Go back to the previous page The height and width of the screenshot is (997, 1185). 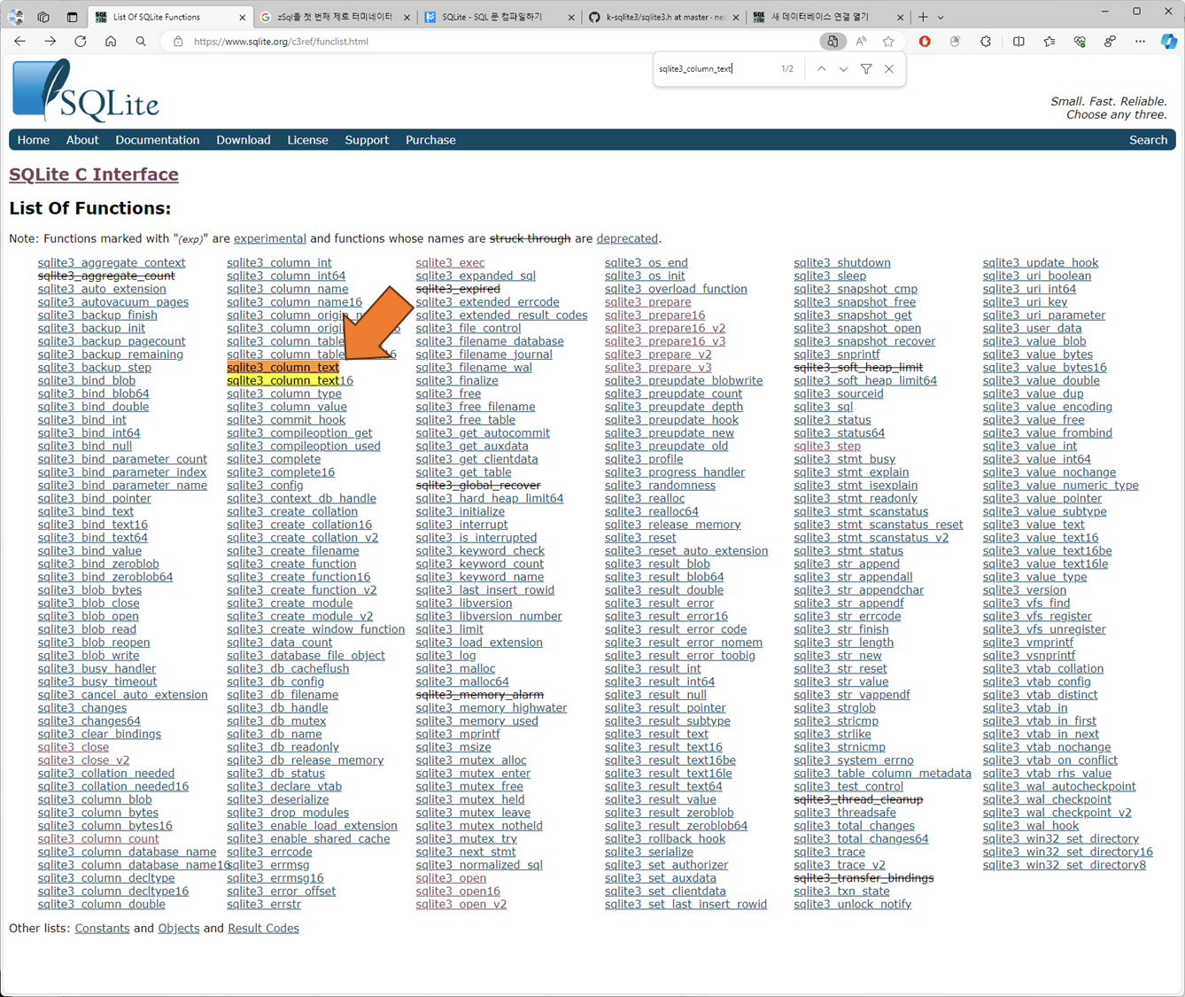click(x=19, y=42)
